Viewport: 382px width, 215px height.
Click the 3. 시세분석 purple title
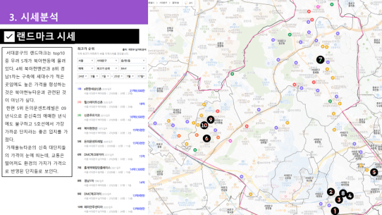click(x=33, y=17)
